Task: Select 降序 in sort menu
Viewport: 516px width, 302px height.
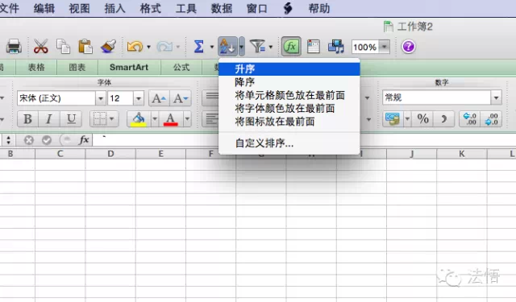Action: pos(289,82)
